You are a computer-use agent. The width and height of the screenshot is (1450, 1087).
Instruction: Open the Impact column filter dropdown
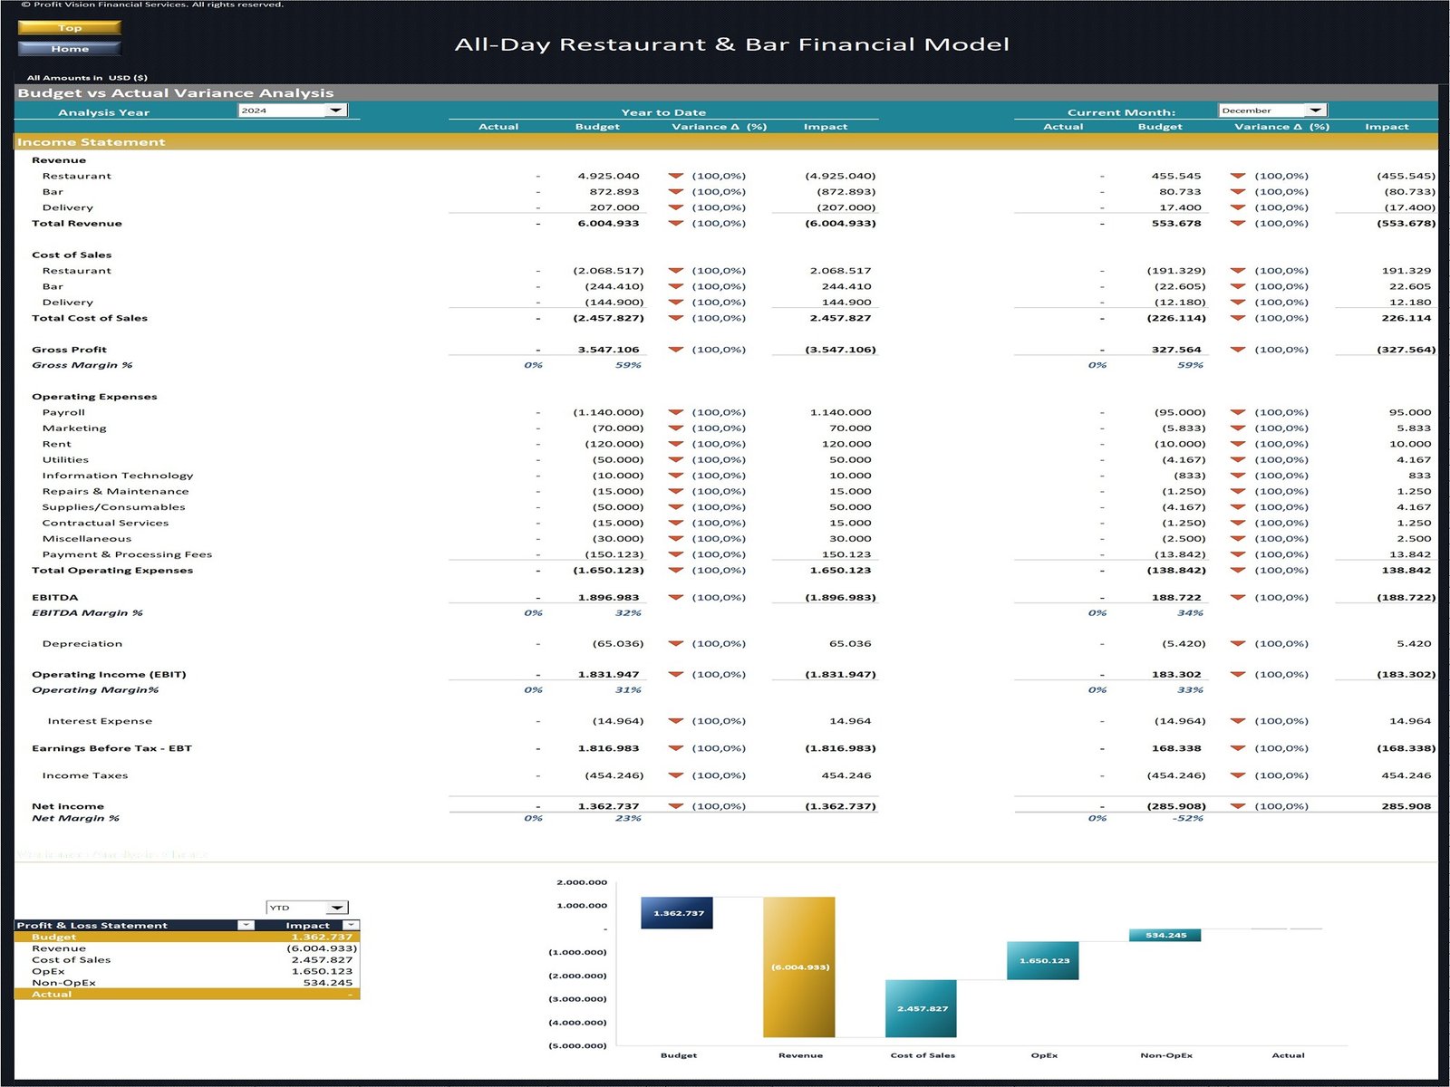point(349,925)
